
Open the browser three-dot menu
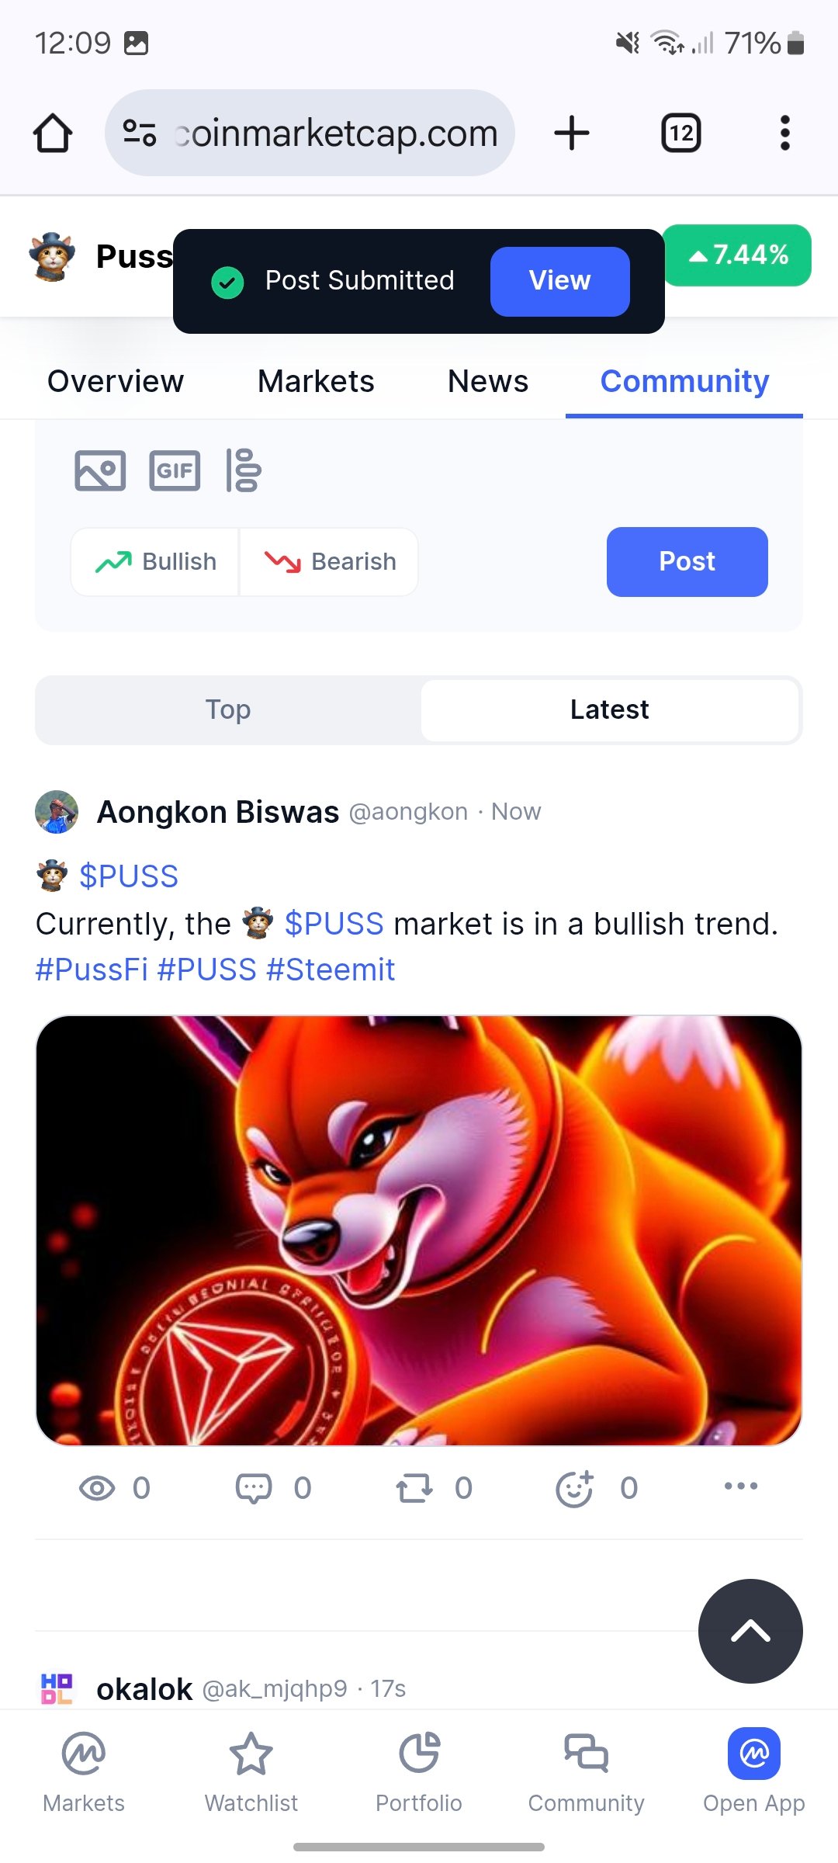pyautogui.click(x=785, y=133)
